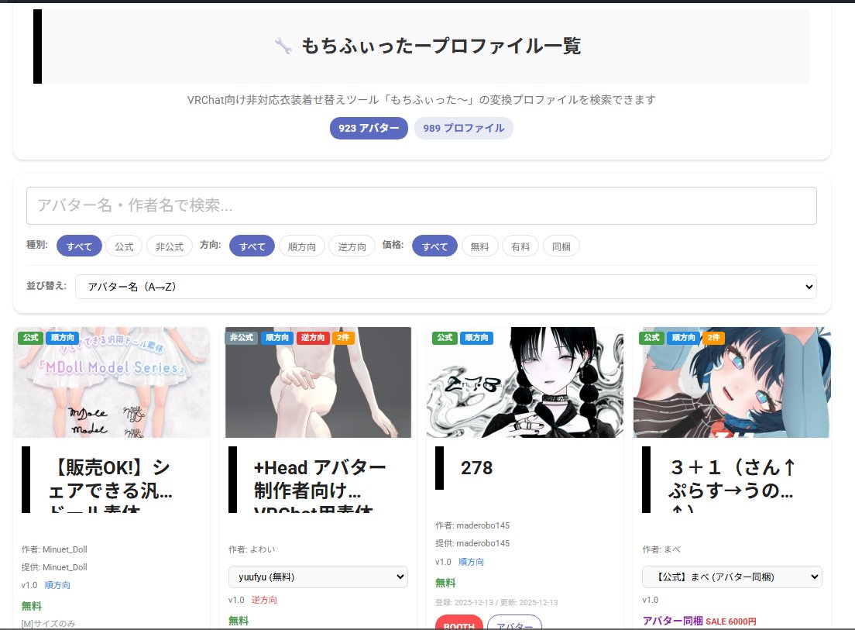Focus the avatar/author name search field
Image resolution: width=855 pixels, height=630 pixels.
(421, 205)
